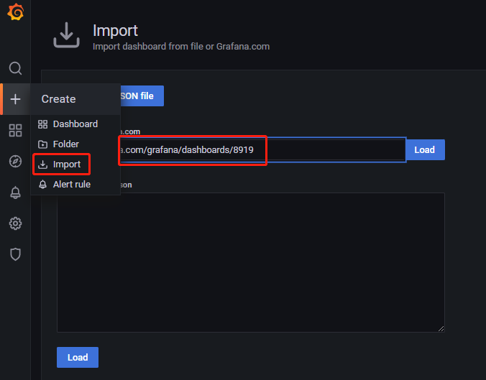Click the Create plus icon in sidebar
Screen dimensions: 486x380
click(x=15, y=99)
